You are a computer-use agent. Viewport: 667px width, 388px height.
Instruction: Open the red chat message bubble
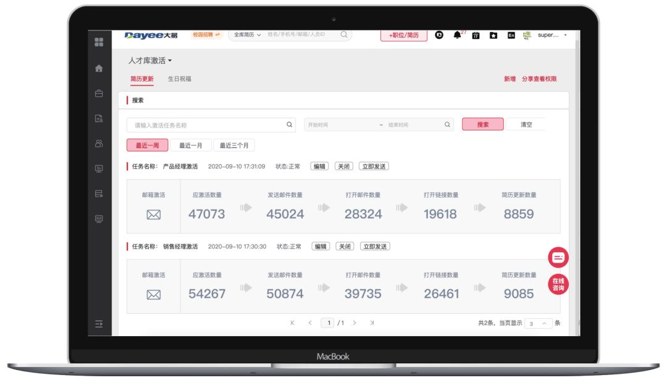tap(558, 258)
